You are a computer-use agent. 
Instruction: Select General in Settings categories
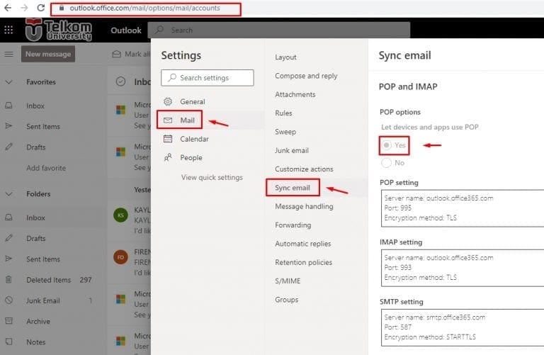point(193,101)
